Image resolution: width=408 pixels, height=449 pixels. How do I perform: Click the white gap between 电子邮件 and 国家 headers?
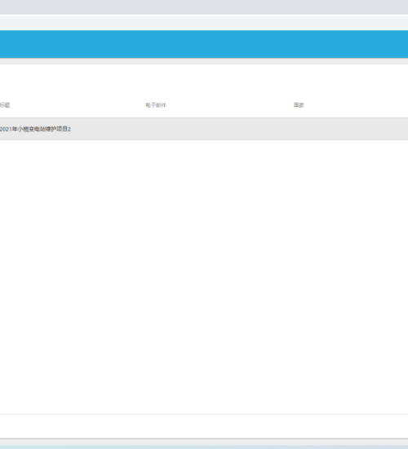pos(230,105)
